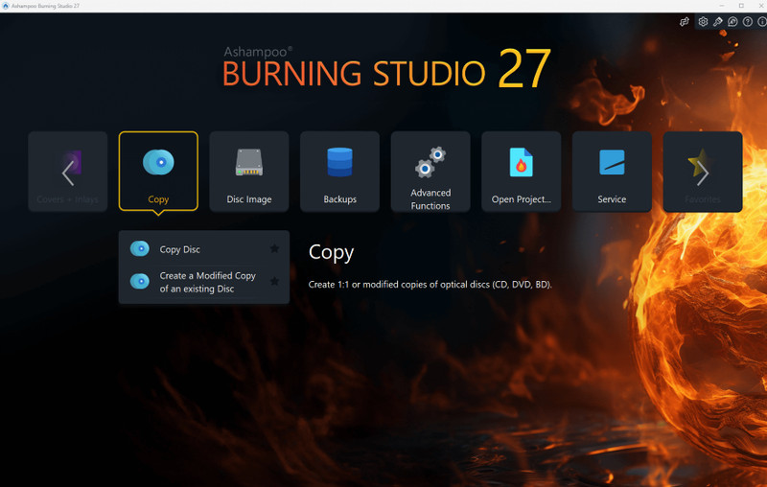
Task: Star the Create a Modified Copy entry
Action: [274, 281]
